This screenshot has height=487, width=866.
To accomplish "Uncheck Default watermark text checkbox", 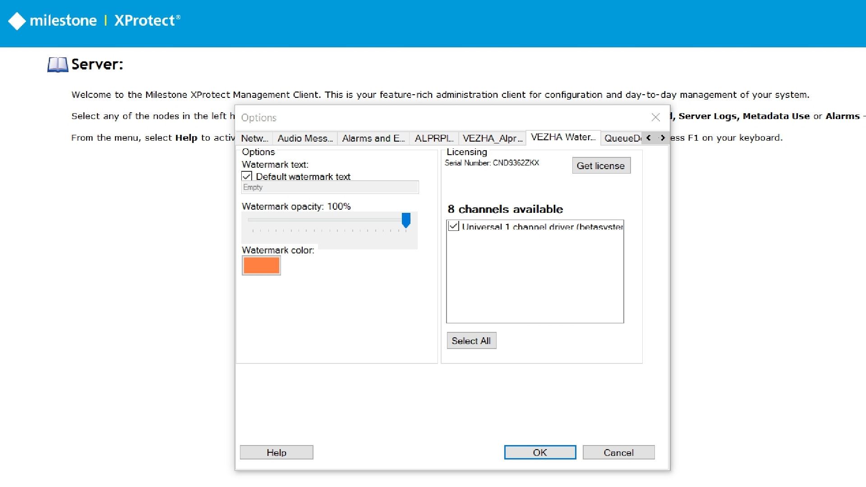I will pos(247,176).
